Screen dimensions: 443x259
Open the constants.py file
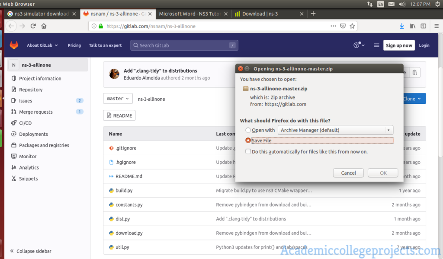click(x=129, y=205)
